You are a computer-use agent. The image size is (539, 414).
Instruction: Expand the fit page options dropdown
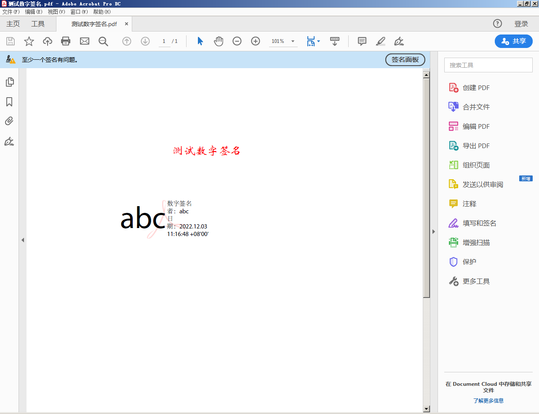(318, 41)
